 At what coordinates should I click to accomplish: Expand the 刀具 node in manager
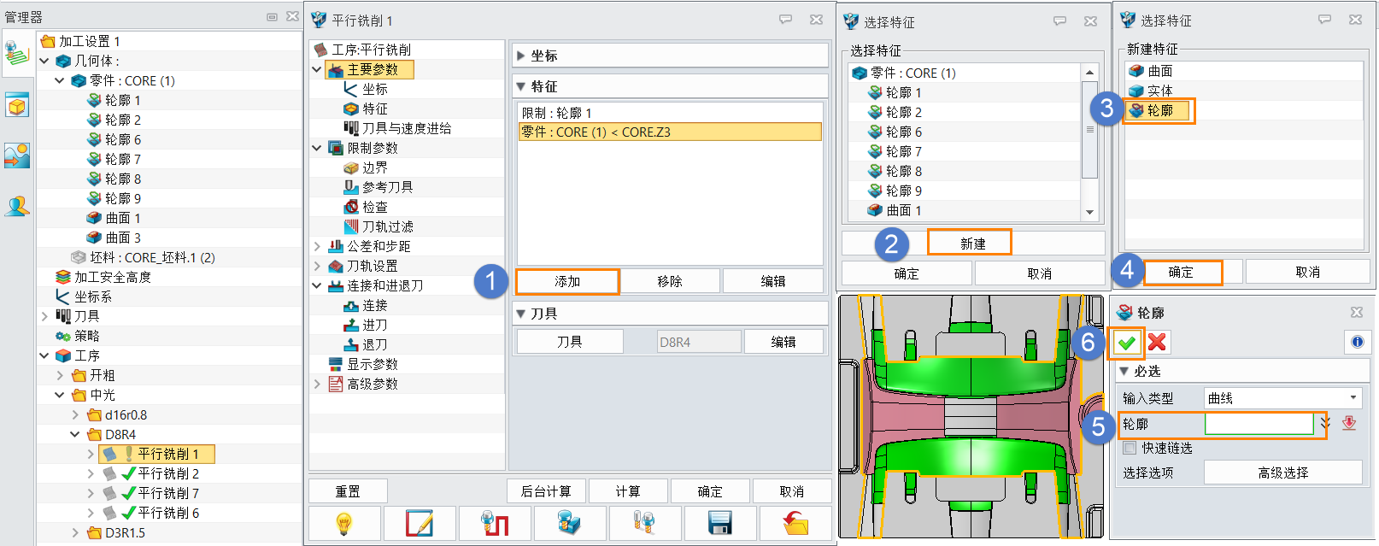pyautogui.click(x=44, y=316)
